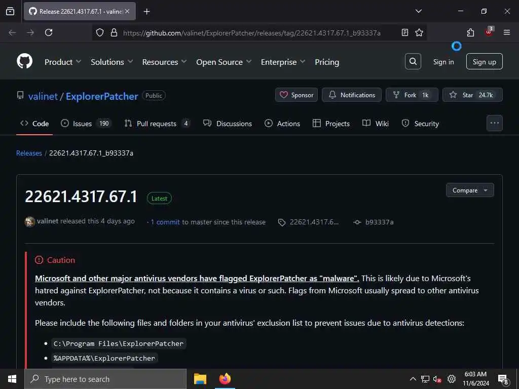Open reader view icon in address bar
519x389 pixels.
(404, 32)
